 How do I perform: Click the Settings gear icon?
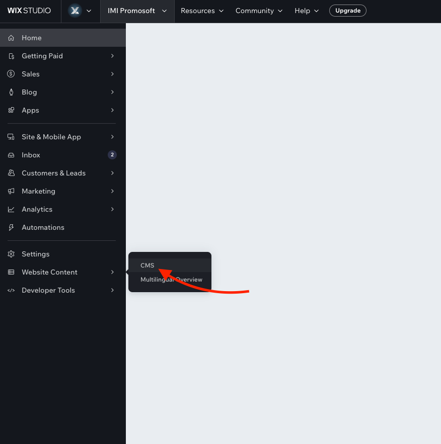tap(11, 254)
